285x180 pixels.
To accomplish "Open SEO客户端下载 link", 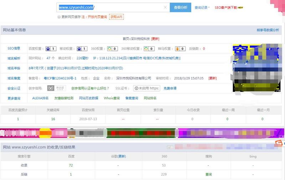I will coord(229,7).
